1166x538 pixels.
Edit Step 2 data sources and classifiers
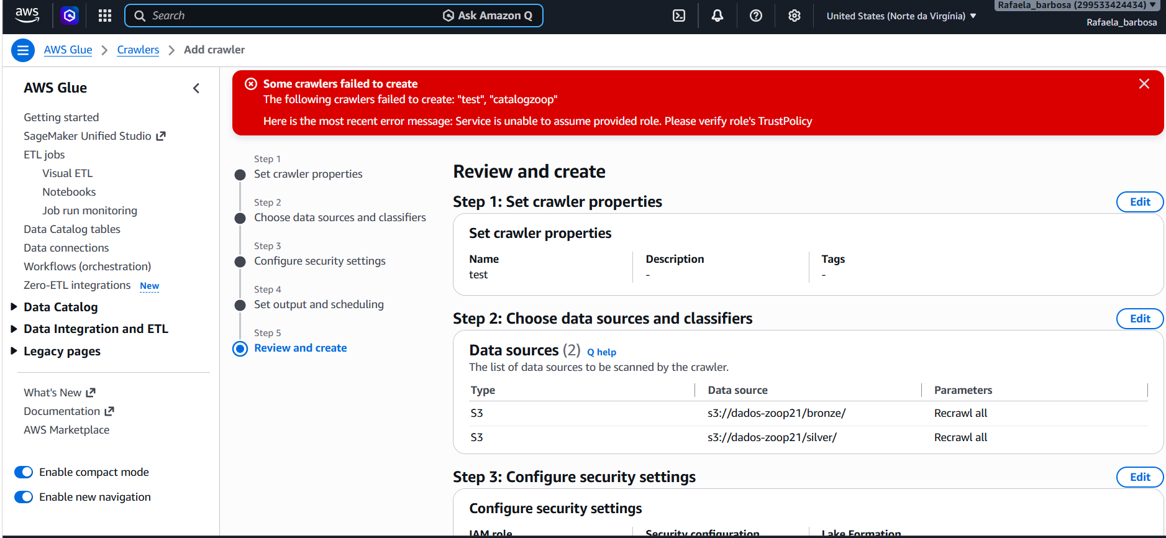[1140, 319]
